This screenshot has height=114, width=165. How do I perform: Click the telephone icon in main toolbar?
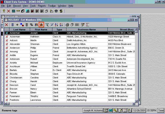point(56,11)
